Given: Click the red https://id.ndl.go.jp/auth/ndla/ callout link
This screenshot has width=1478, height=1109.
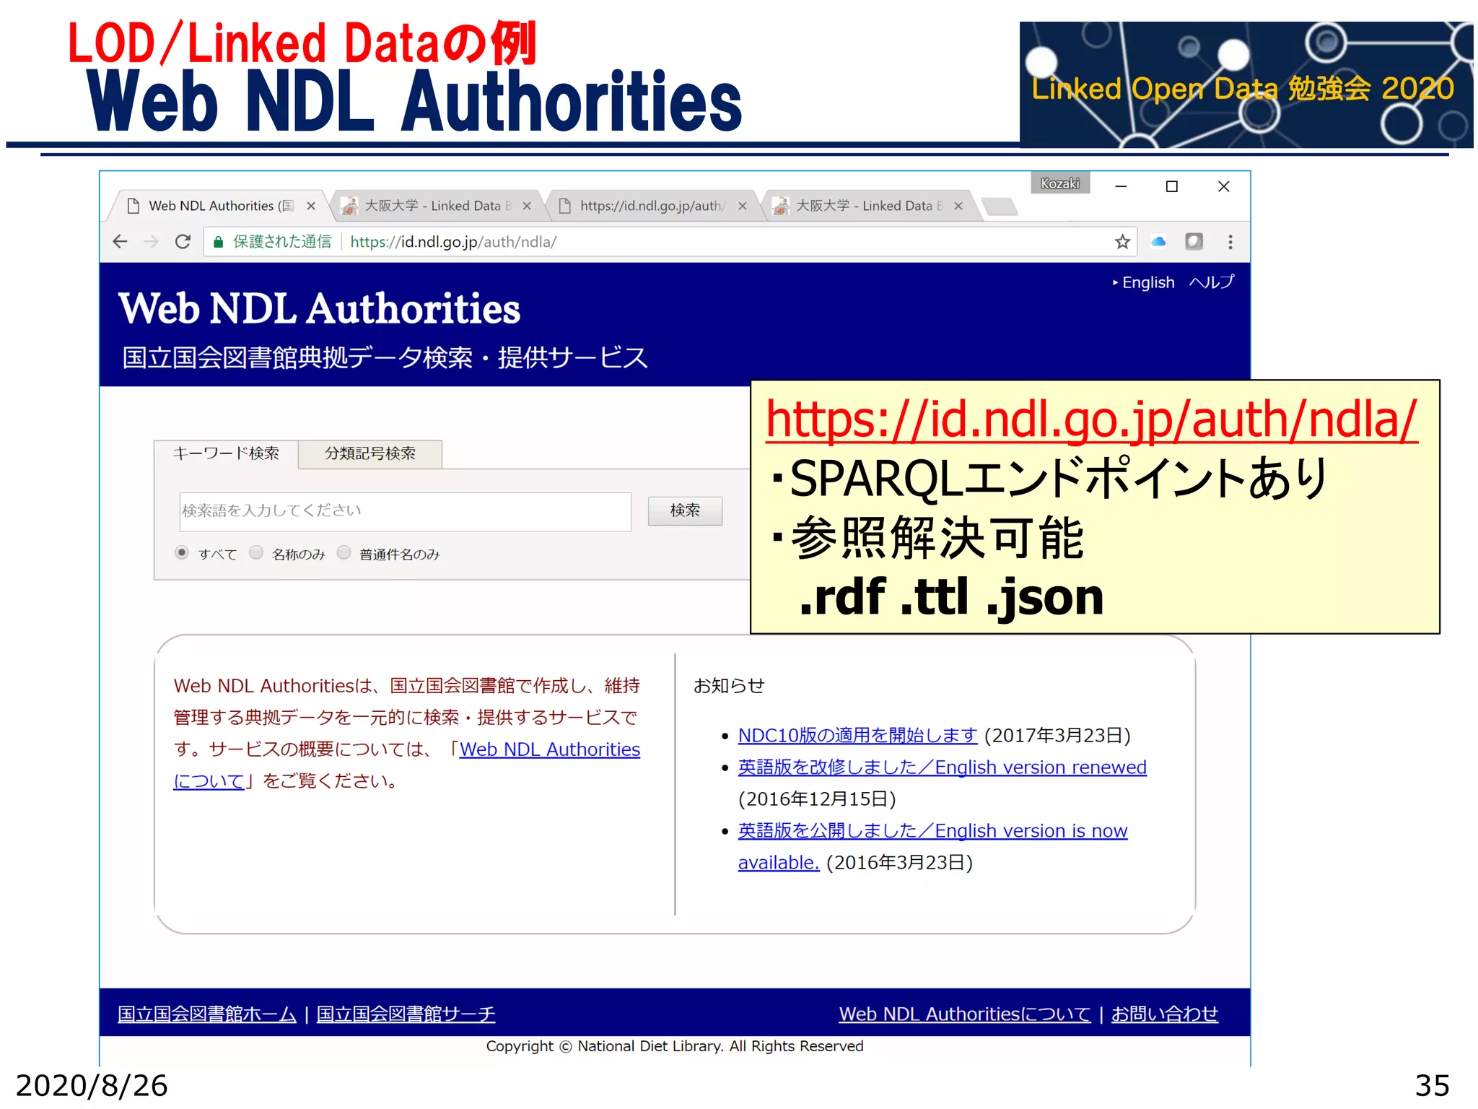Looking at the screenshot, I should coord(1091,419).
